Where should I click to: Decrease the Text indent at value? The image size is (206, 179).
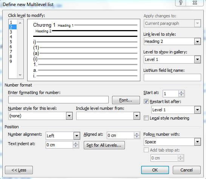click(x=75, y=146)
